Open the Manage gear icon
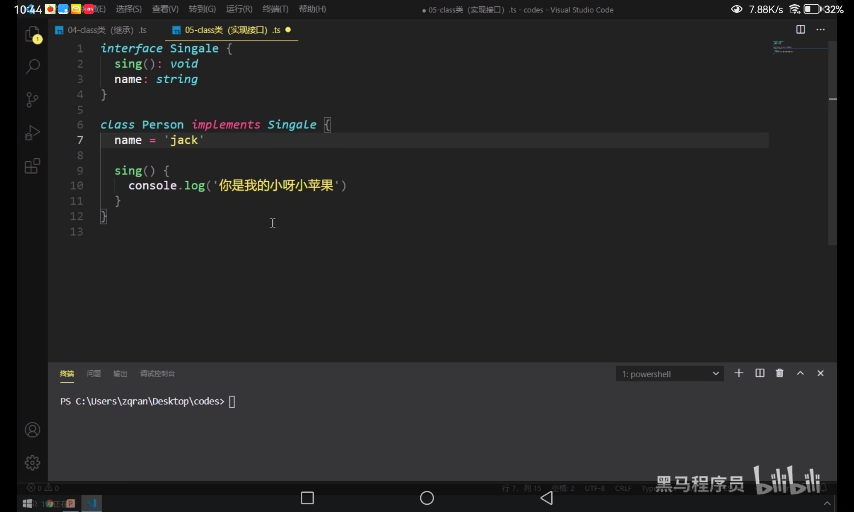The width and height of the screenshot is (854, 512). pyautogui.click(x=32, y=463)
